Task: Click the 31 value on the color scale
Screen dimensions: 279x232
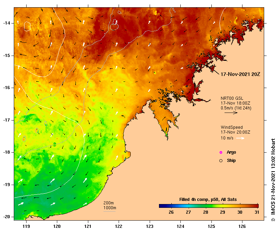Action: pos(257,212)
